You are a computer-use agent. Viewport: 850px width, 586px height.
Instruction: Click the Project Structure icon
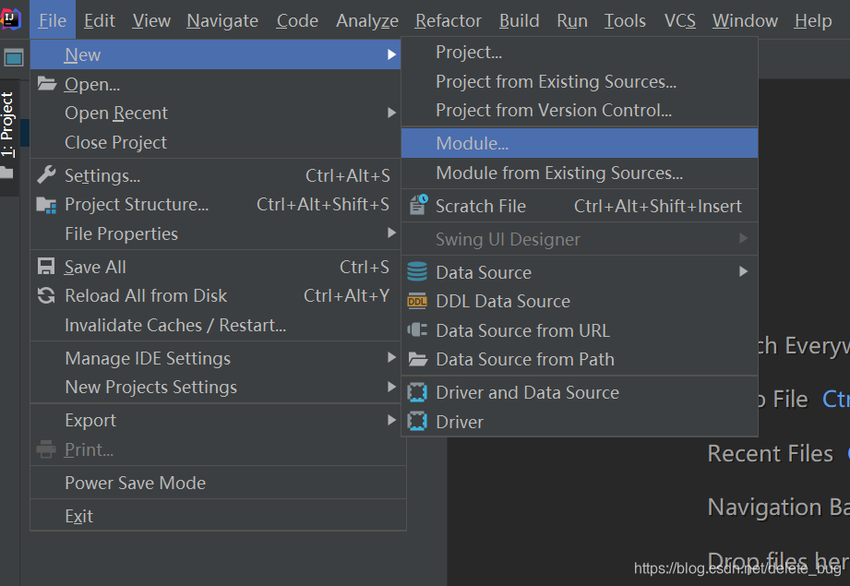(46, 205)
